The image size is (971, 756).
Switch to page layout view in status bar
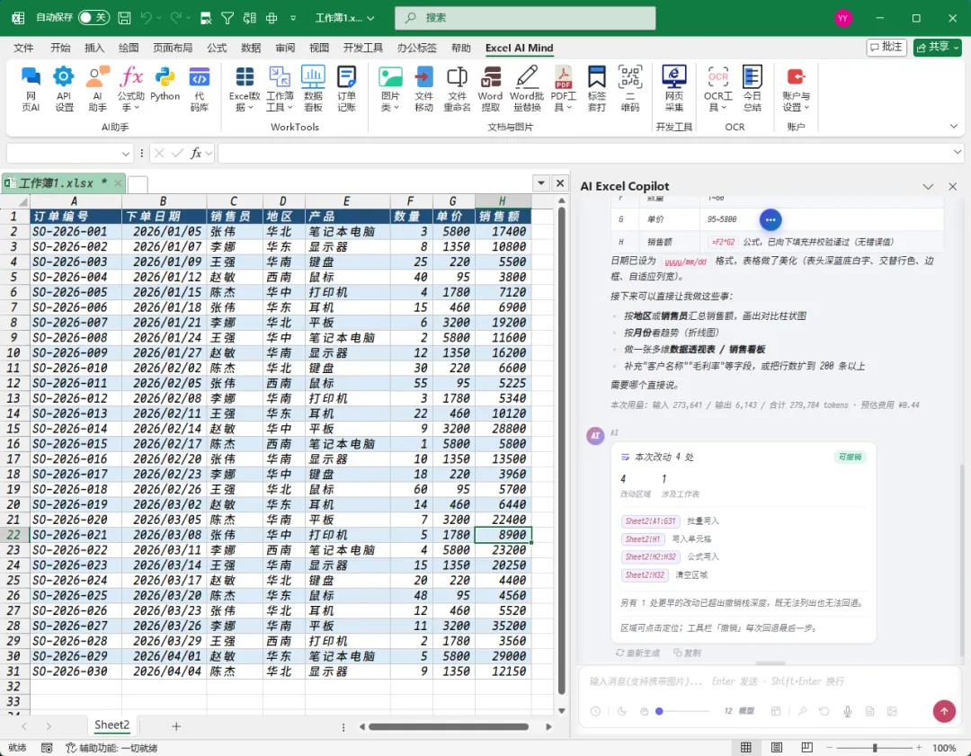point(777,747)
